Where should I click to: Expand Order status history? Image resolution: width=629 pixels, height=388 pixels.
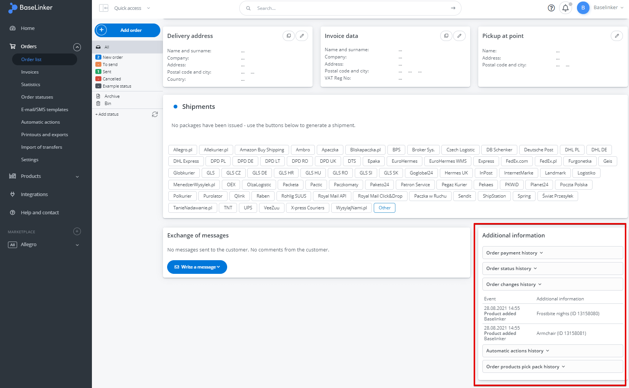(553, 269)
